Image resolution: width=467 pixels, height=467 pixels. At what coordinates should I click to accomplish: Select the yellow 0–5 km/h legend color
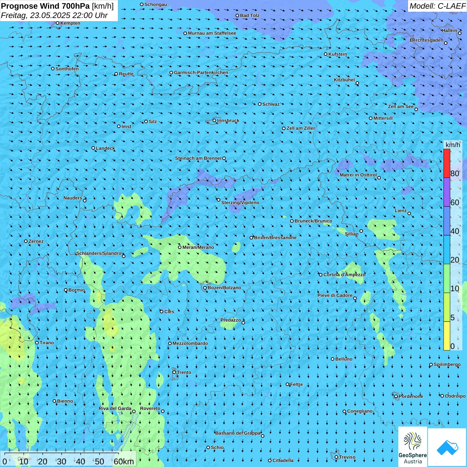447,336
